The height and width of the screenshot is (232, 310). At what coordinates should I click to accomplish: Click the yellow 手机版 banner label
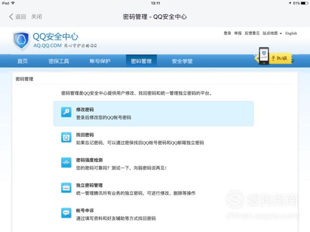[280, 58]
